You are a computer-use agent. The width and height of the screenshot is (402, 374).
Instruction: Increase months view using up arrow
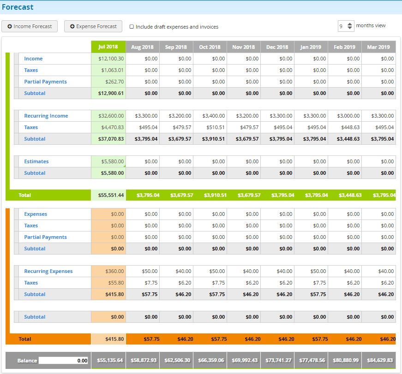(350, 24)
